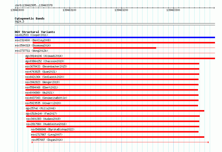Open variant dgv1518n140 (Fan2017) label
Viewport: 222px width, 152px height.
[x=41, y=114]
